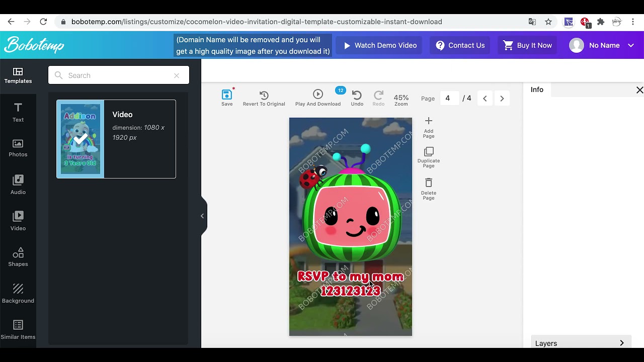Open the 45% Zoom control
This screenshot has width=644, height=362.
point(401,100)
